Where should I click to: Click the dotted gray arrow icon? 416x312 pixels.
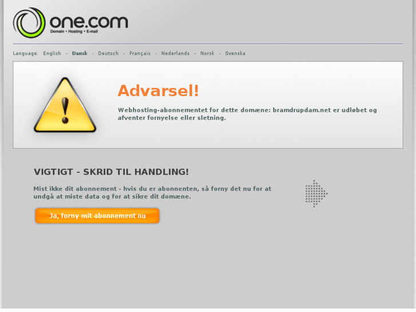[x=316, y=193]
